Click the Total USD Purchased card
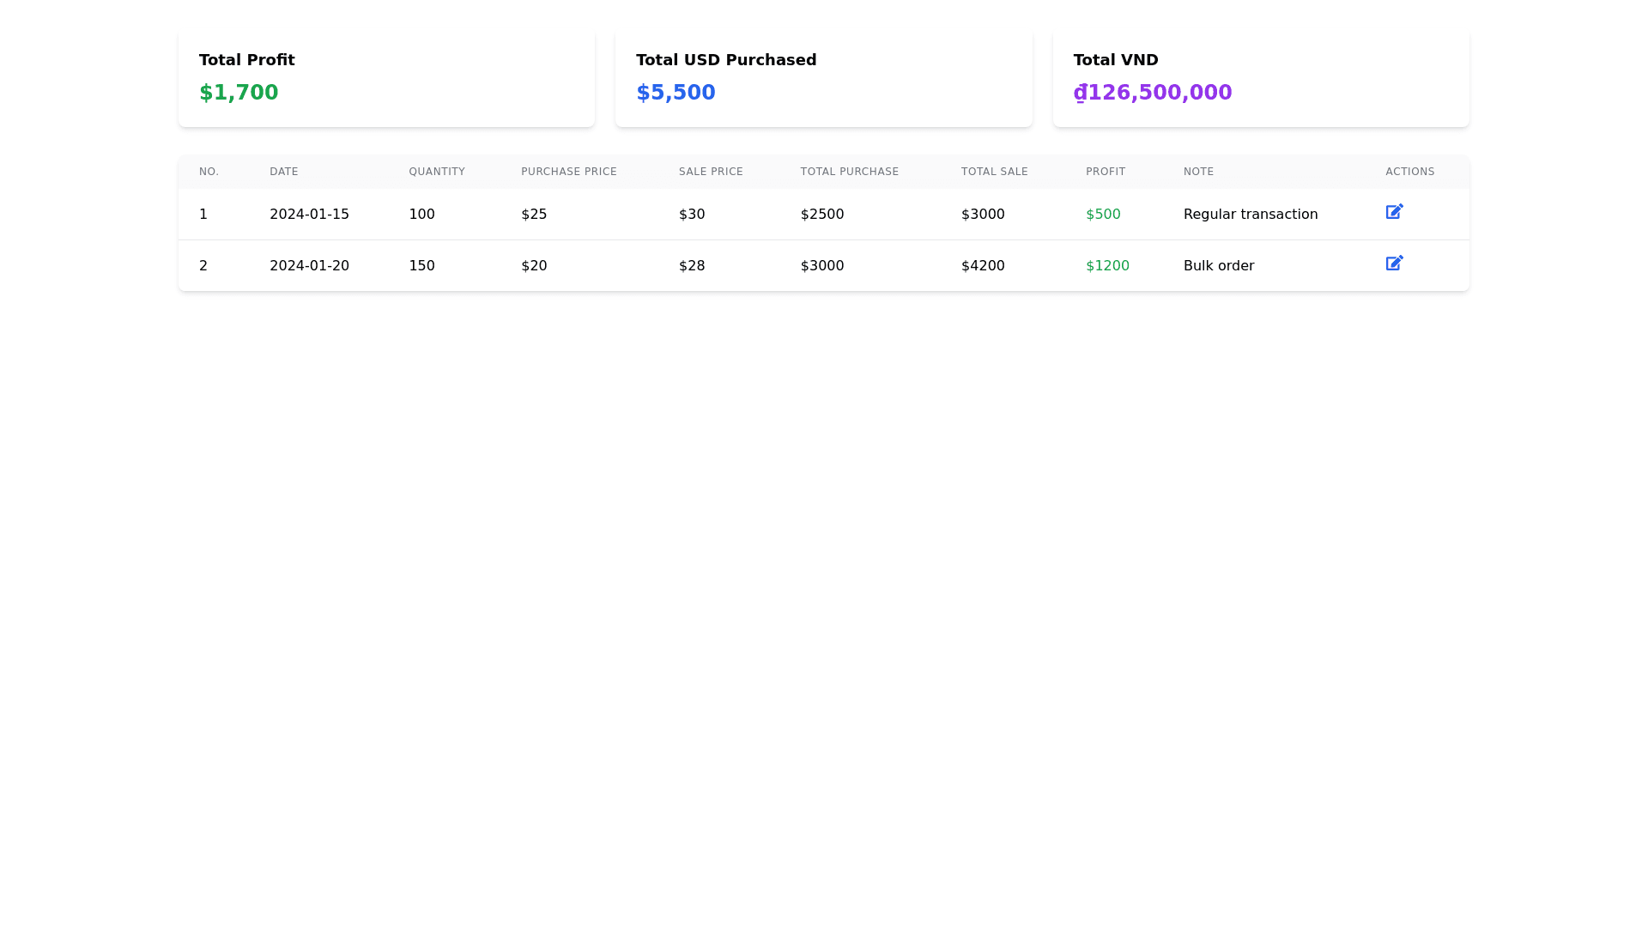 [823, 77]
